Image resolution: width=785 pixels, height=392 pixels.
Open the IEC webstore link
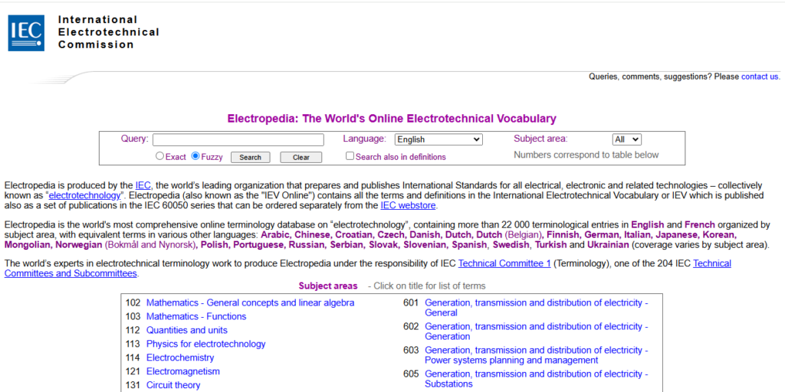point(409,205)
